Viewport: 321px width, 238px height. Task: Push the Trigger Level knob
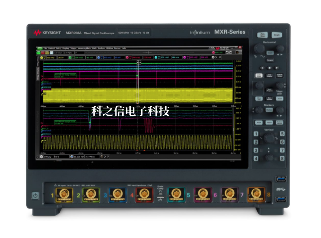coord(280,86)
